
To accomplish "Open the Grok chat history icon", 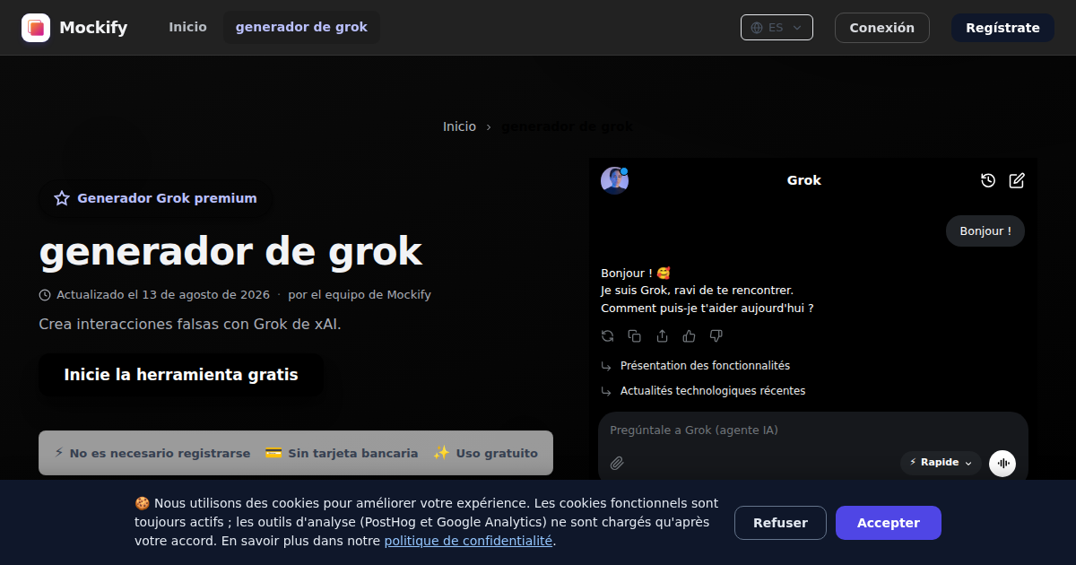I will tap(988, 180).
